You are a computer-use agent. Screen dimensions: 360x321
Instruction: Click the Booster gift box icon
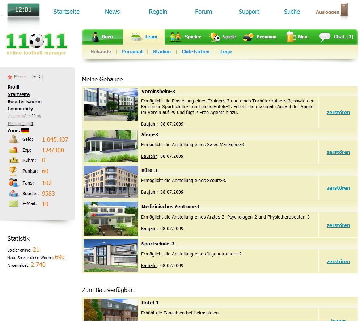click(x=13, y=194)
